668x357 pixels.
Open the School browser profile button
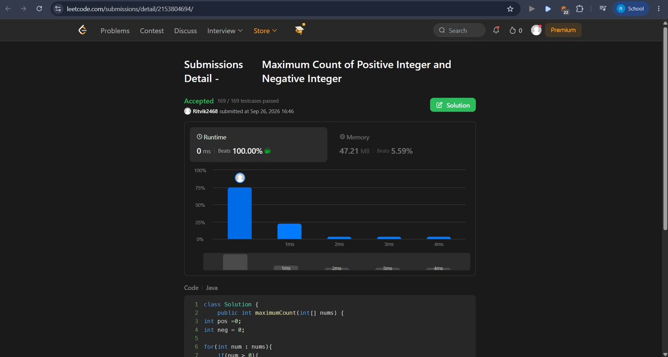[631, 8]
